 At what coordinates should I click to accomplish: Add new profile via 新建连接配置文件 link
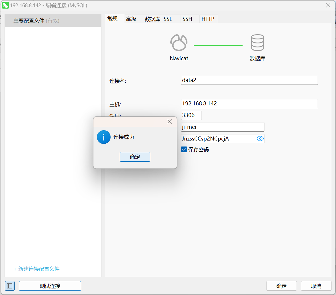coord(37,269)
